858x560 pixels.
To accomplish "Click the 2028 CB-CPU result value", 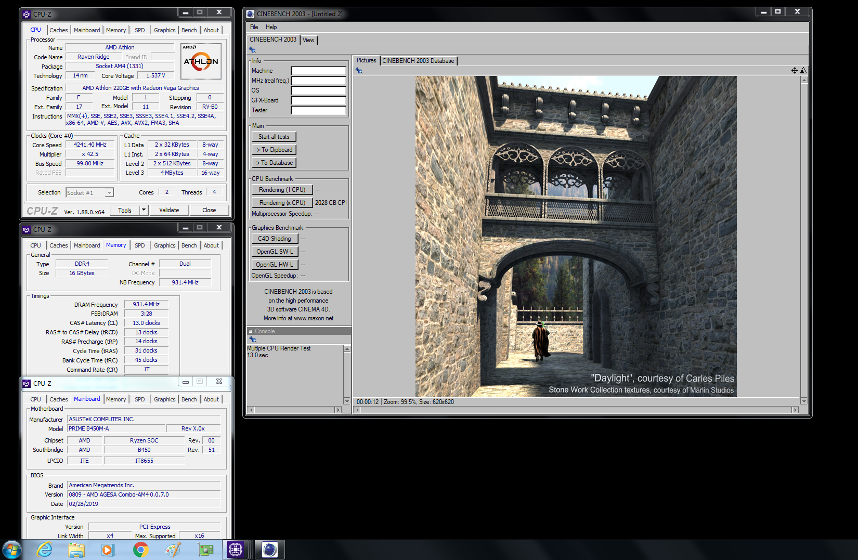I will point(331,203).
